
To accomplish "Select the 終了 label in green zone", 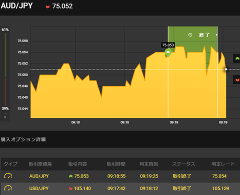I will click(204, 35).
